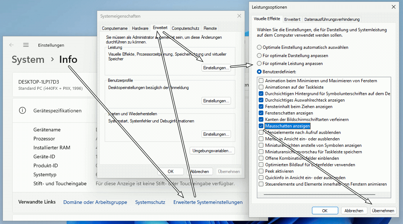Viewport: 403px width, 224px height.
Task: Click the System breadcrumb in Einstellungen
Action: pos(28,60)
